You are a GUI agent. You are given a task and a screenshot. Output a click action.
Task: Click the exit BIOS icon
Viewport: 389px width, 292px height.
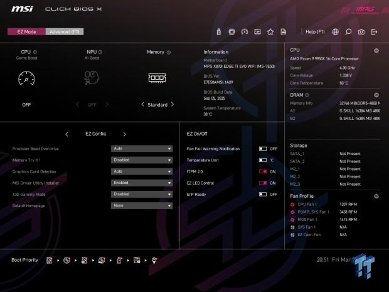tap(374, 32)
